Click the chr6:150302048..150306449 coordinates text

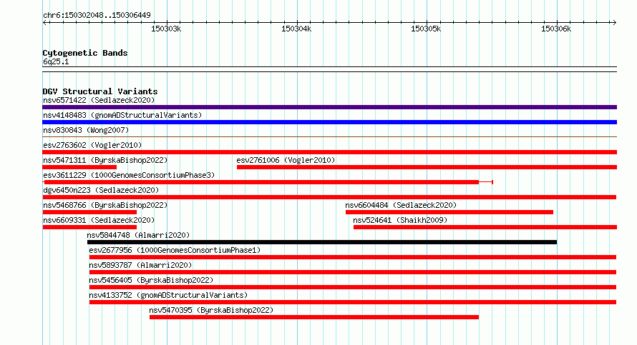(x=97, y=15)
